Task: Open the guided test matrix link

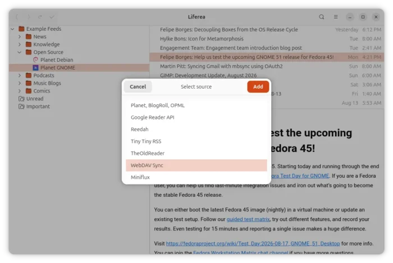Action: (248, 219)
